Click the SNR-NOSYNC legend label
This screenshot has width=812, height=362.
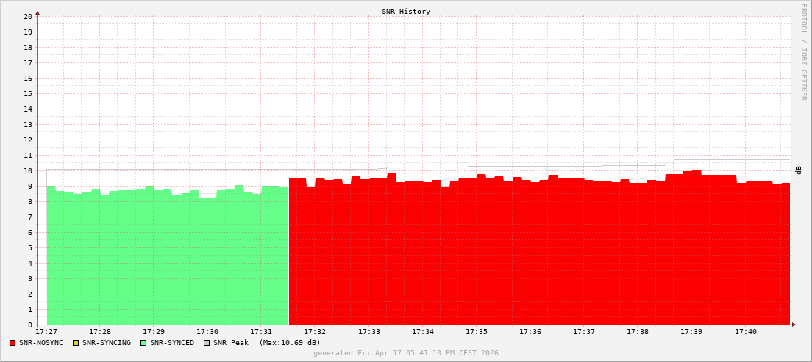(x=41, y=343)
